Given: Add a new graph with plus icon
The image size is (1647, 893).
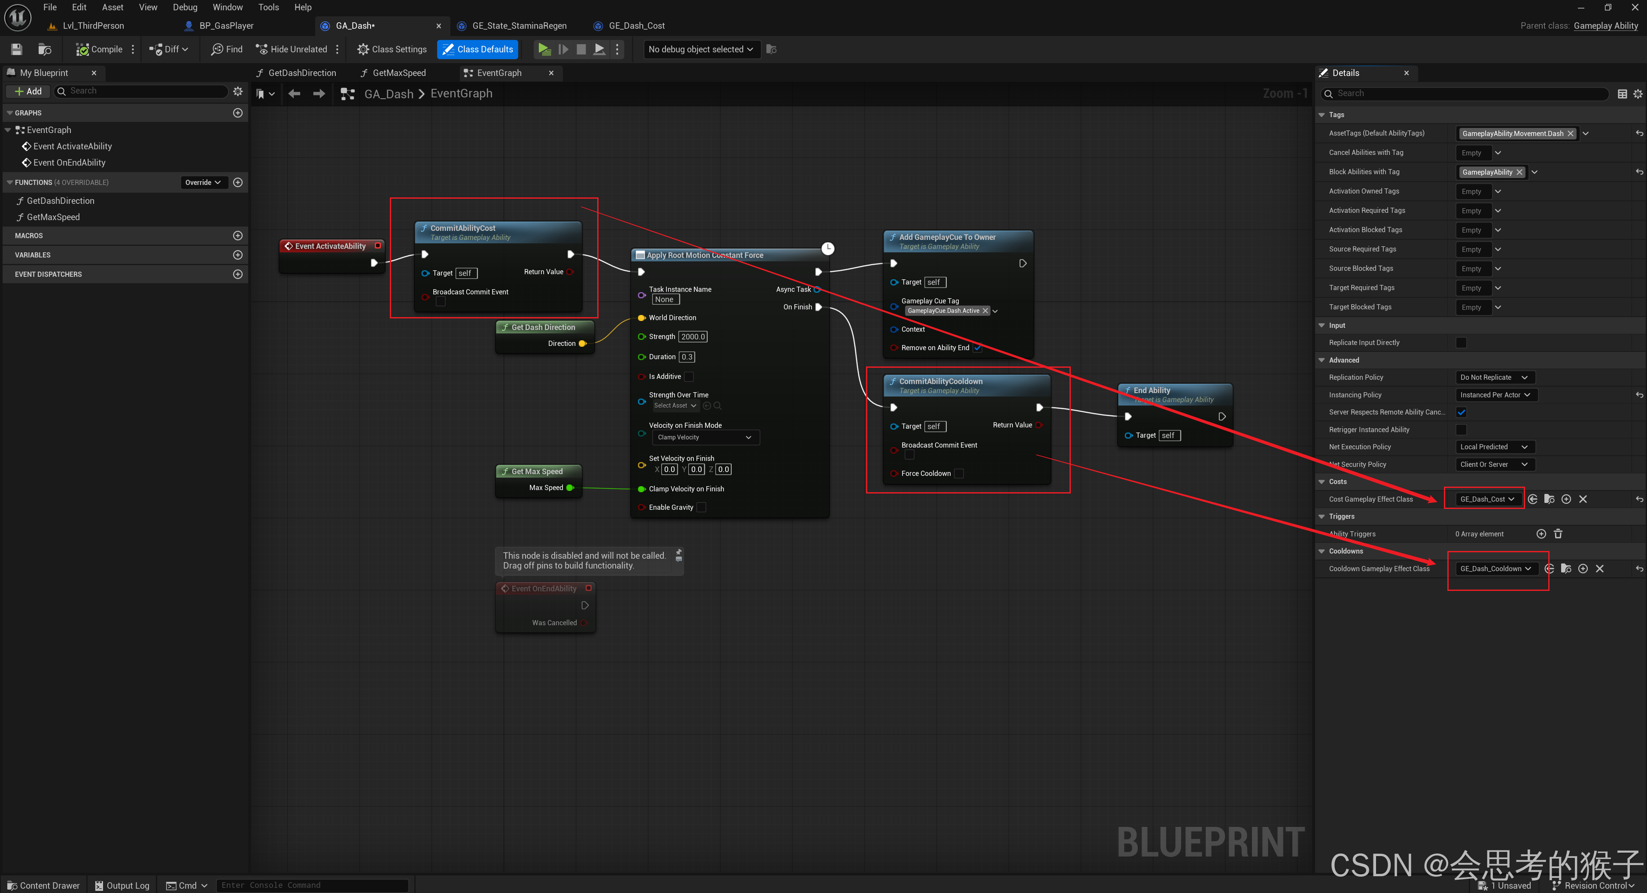Looking at the screenshot, I should (x=238, y=112).
